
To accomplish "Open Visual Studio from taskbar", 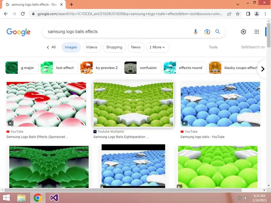I will click(54, 198).
